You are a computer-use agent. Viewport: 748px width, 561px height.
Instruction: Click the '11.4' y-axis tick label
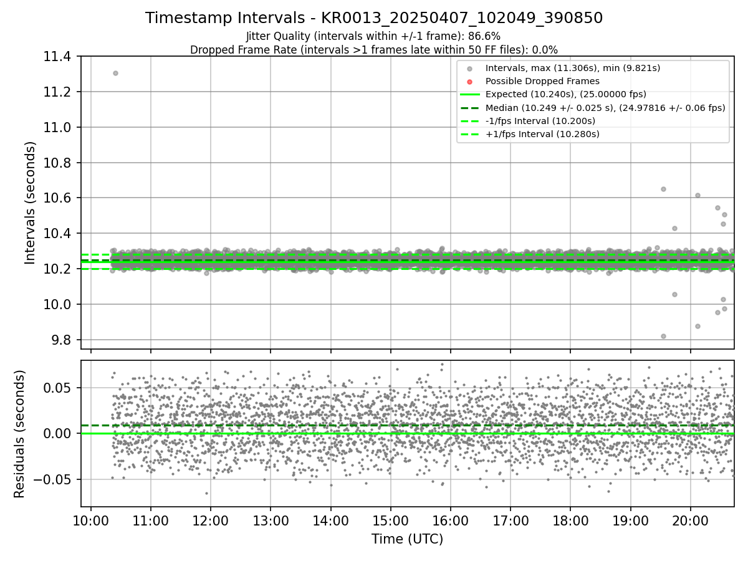(x=59, y=57)
